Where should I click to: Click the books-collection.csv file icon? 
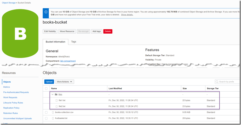coord(53,112)
